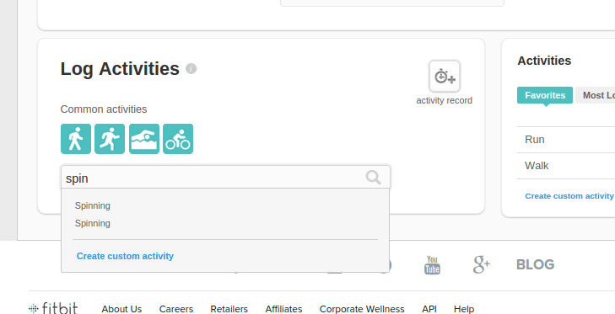Viewport: 615px width, 314px height.
Task: Open the BLOG link
Action: (535, 264)
